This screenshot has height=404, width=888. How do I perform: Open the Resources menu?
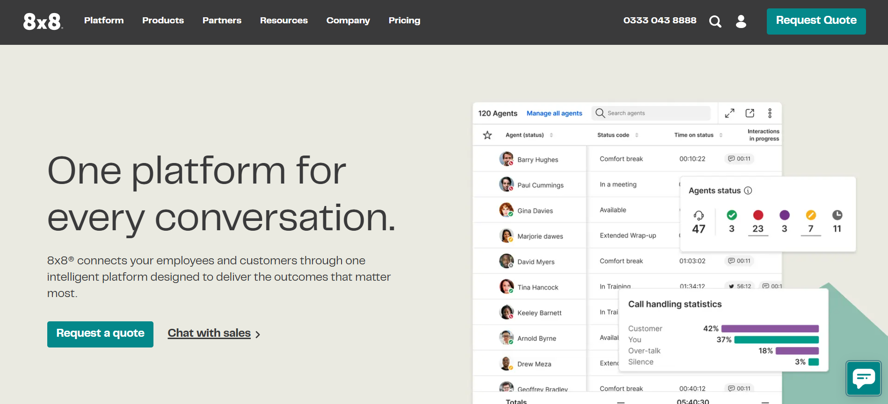pyautogui.click(x=284, y=21)
